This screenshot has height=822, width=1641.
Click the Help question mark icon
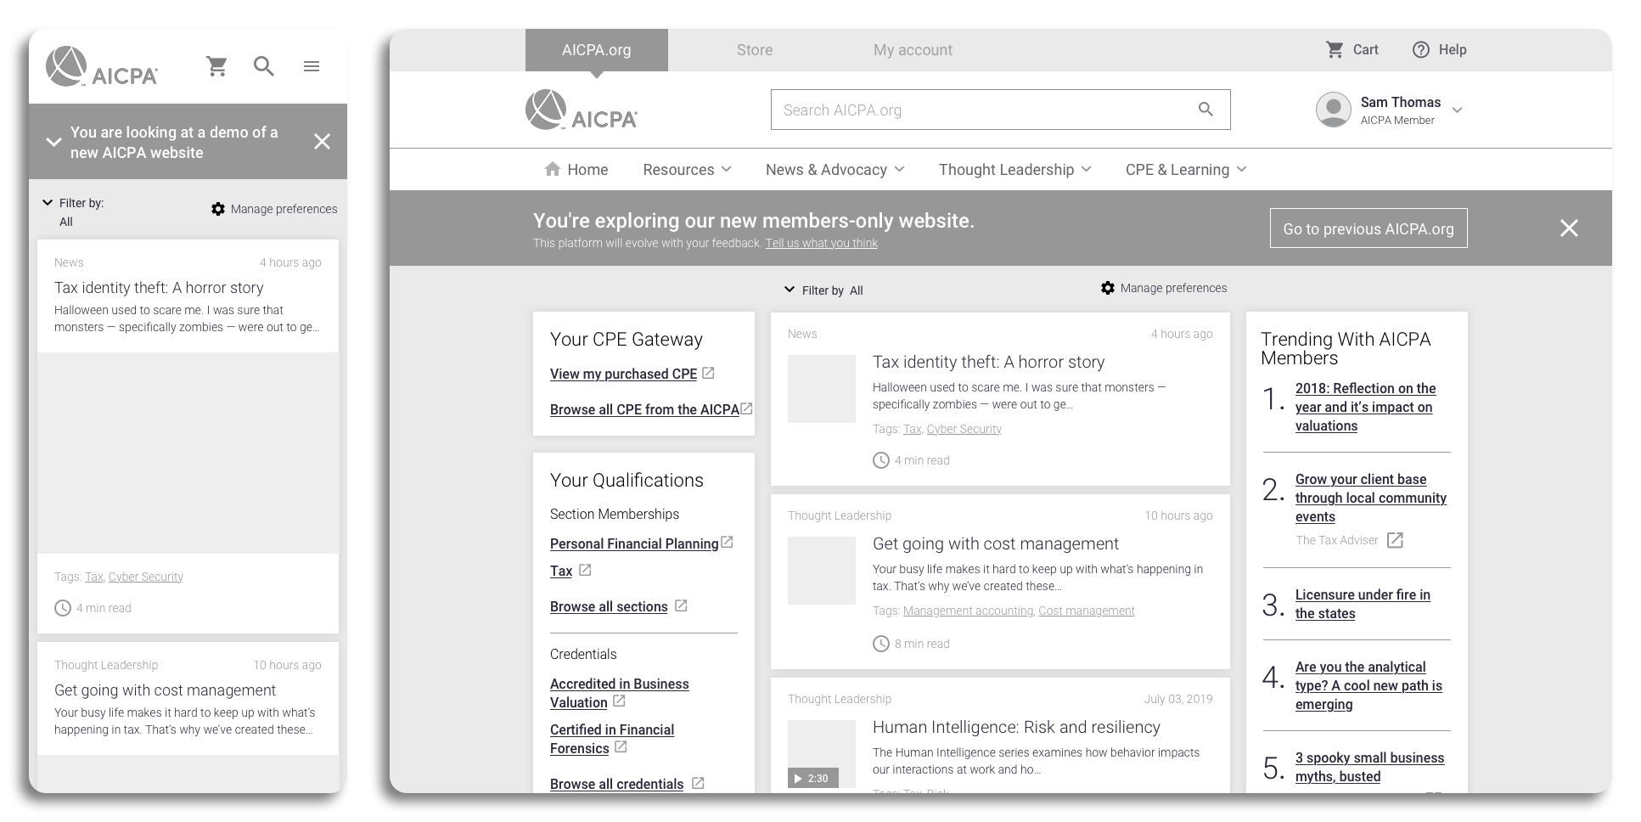click(x=1421, y=49)
